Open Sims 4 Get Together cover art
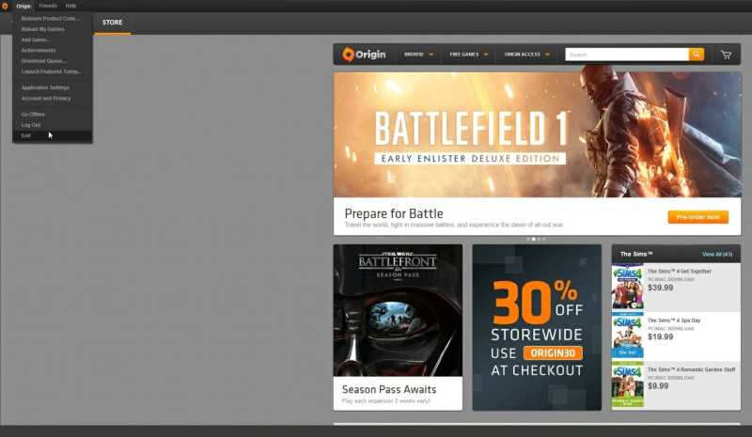Screen dimensions: 752x437 [x=627, y=287]
